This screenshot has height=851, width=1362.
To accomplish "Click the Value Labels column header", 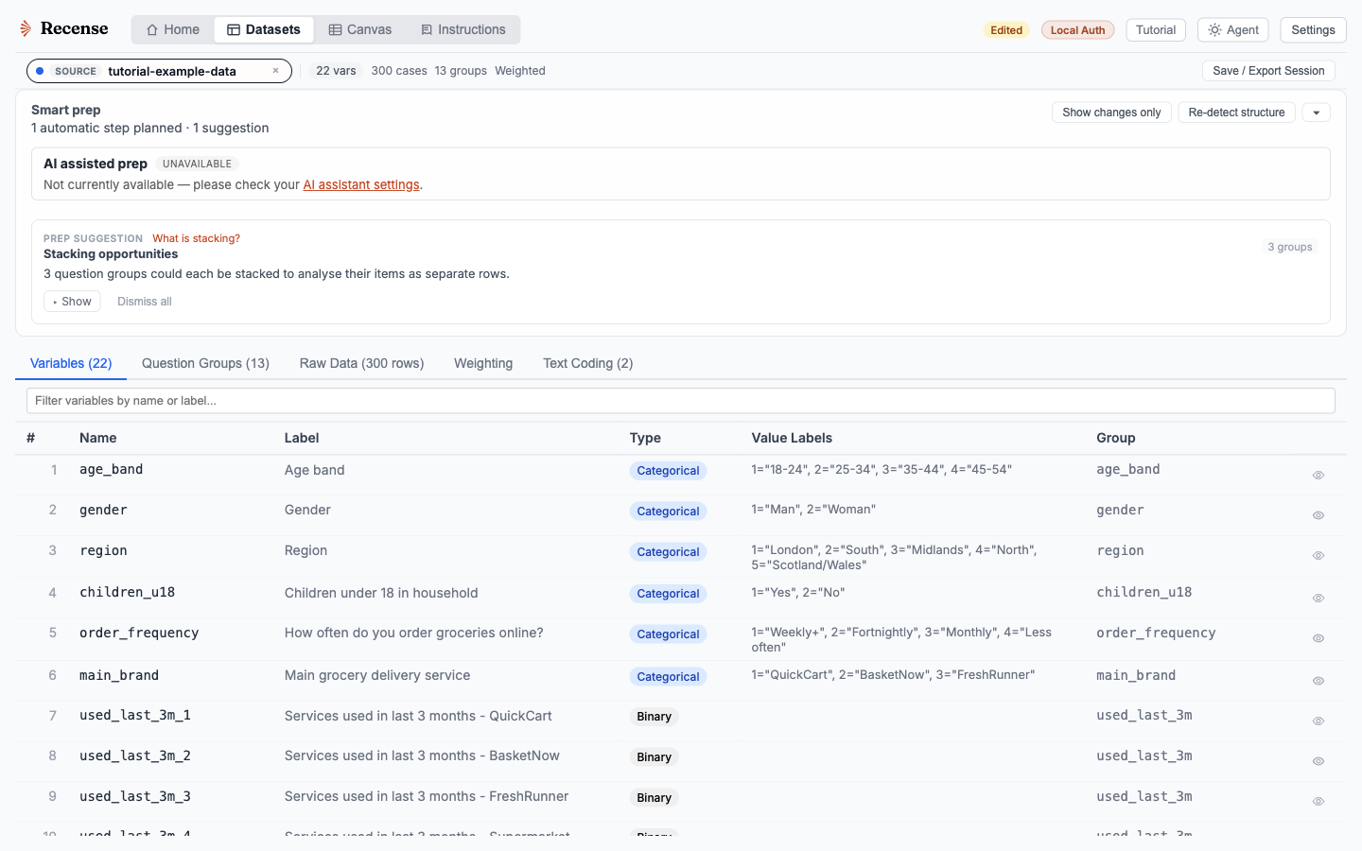I will point(792,438).
